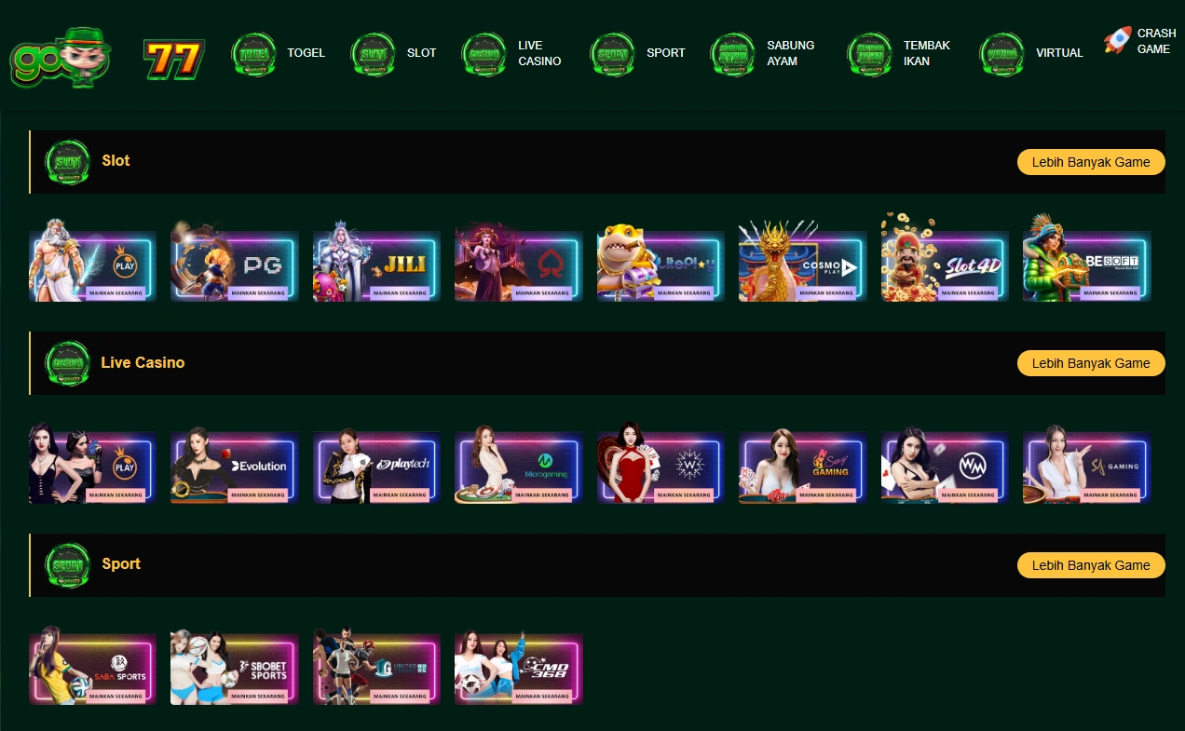Open the Playtech live casino card
1185x731 pixels.
377,464
